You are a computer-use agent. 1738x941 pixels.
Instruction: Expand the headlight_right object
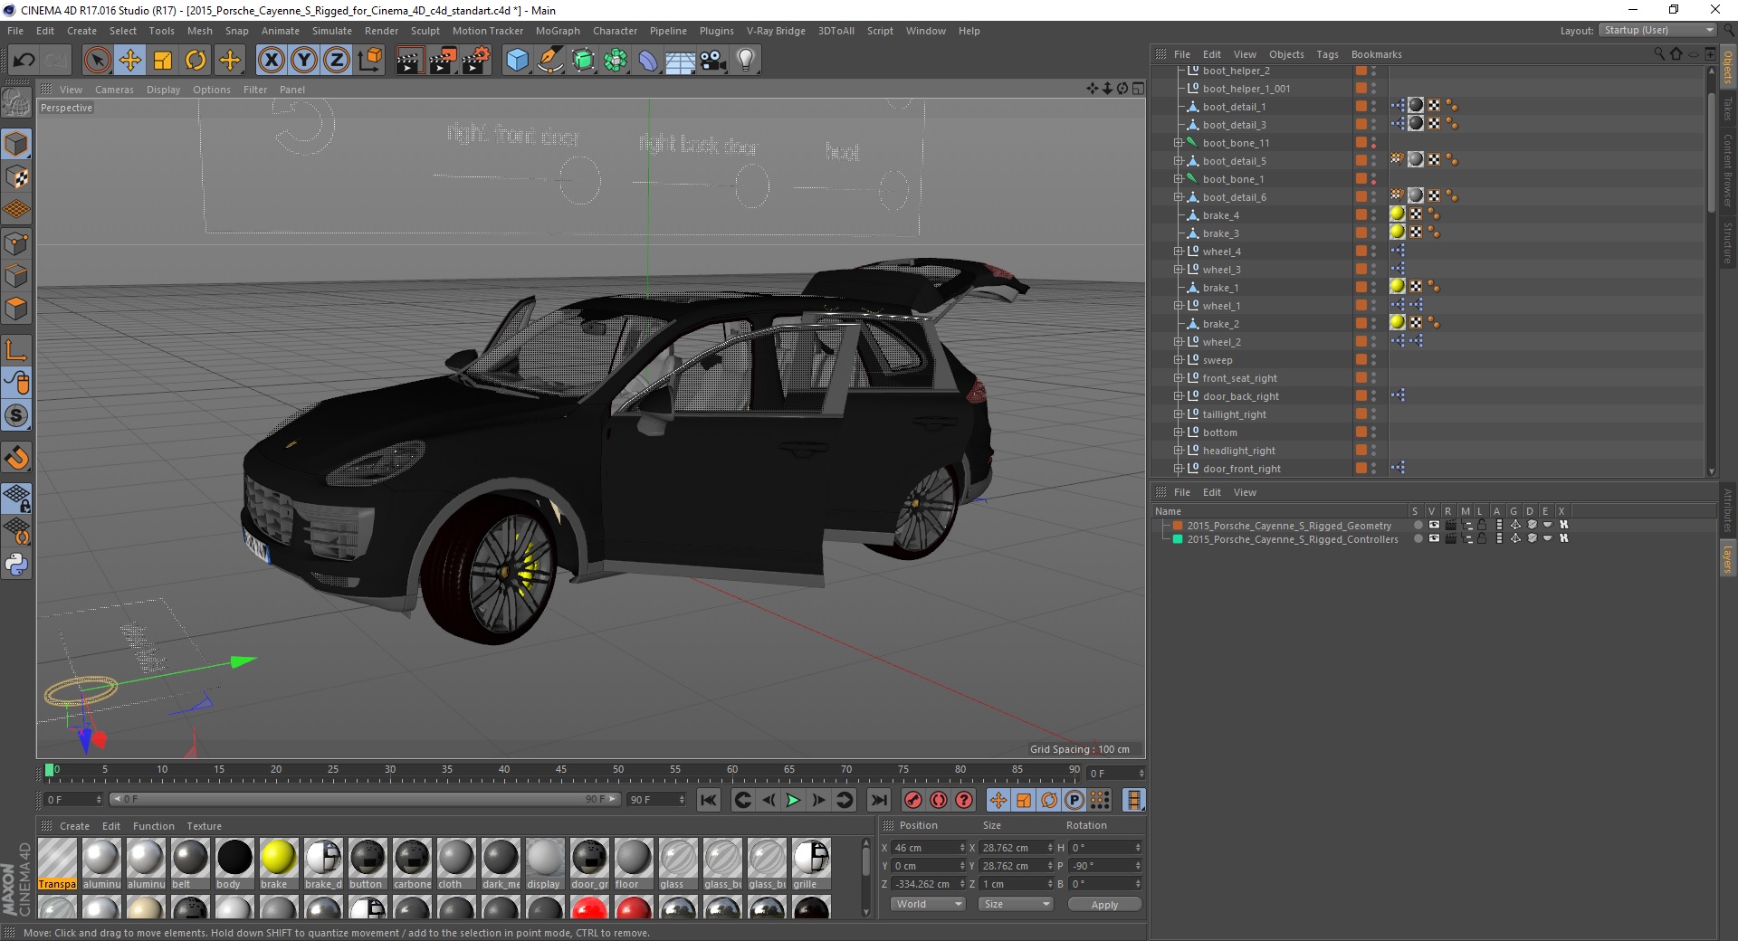(x=1179, y=451)
